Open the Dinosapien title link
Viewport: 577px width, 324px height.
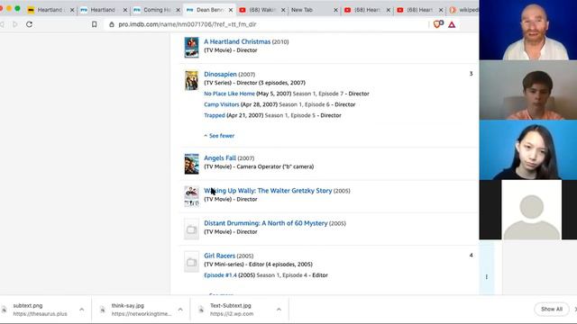(x=220, y=74)
